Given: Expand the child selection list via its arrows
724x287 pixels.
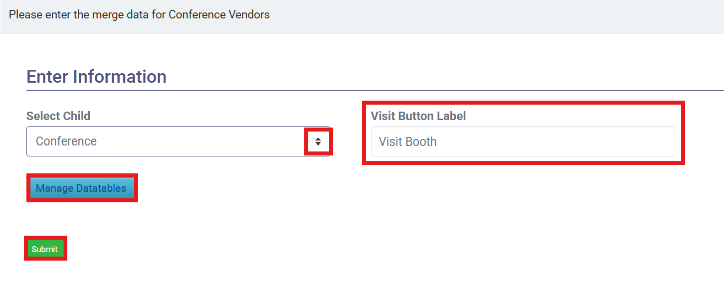Looking at the screenshot, I should pos(318,142).
